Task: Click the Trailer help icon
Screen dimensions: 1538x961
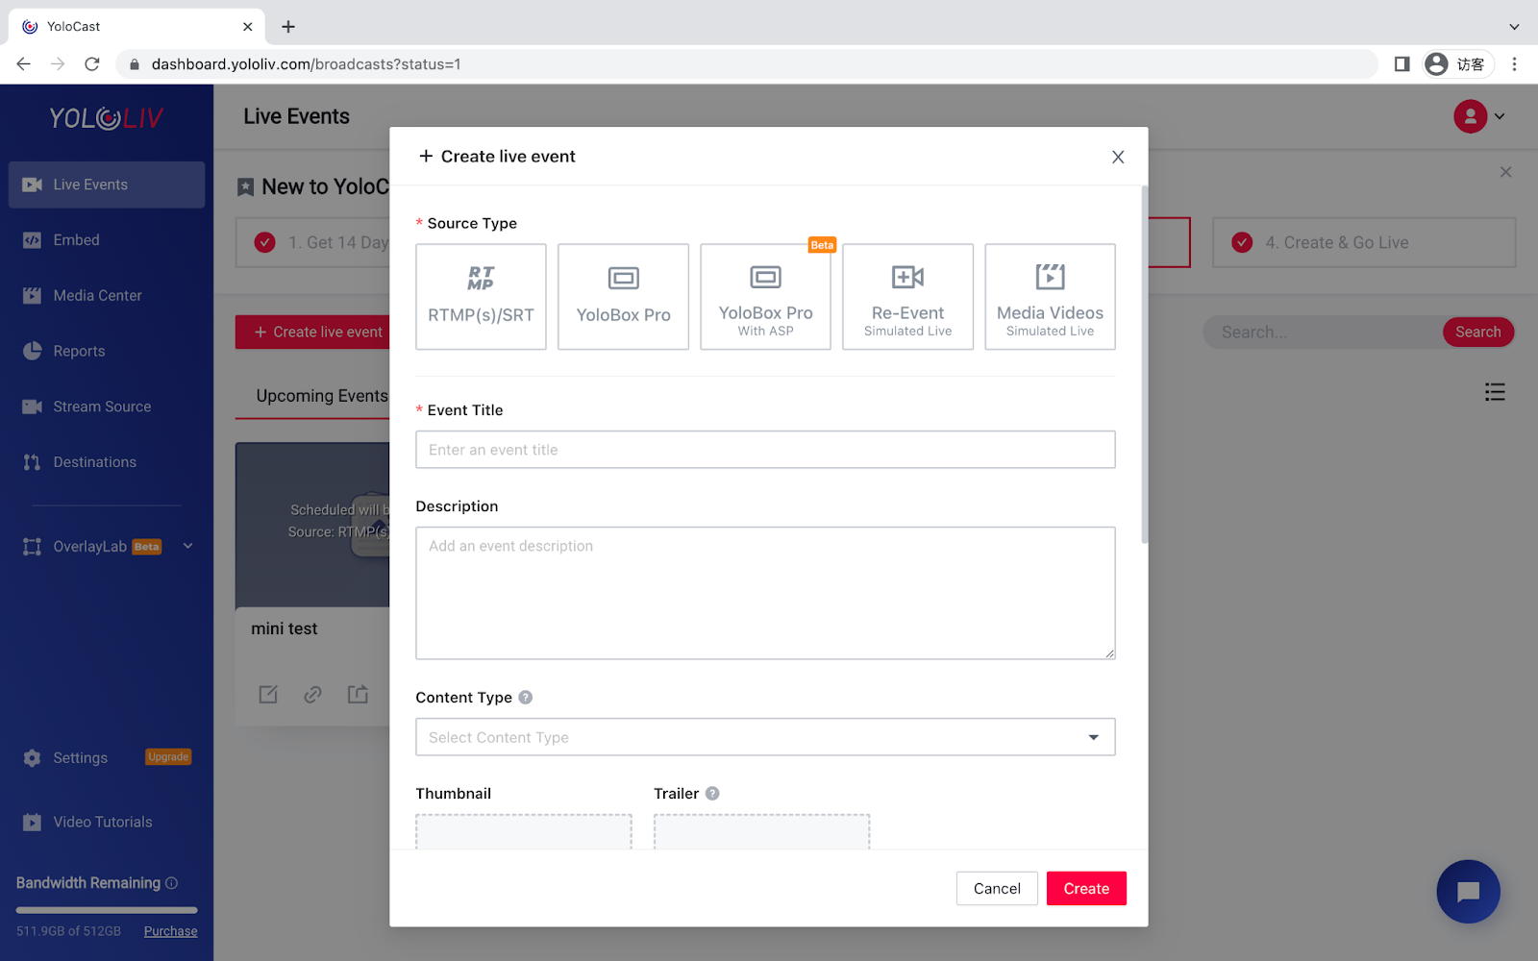Action: point(712,794)
